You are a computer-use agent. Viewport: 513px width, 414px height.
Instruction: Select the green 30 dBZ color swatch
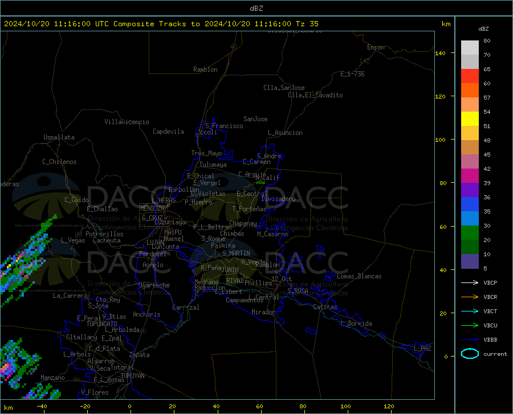coord(470,232)
